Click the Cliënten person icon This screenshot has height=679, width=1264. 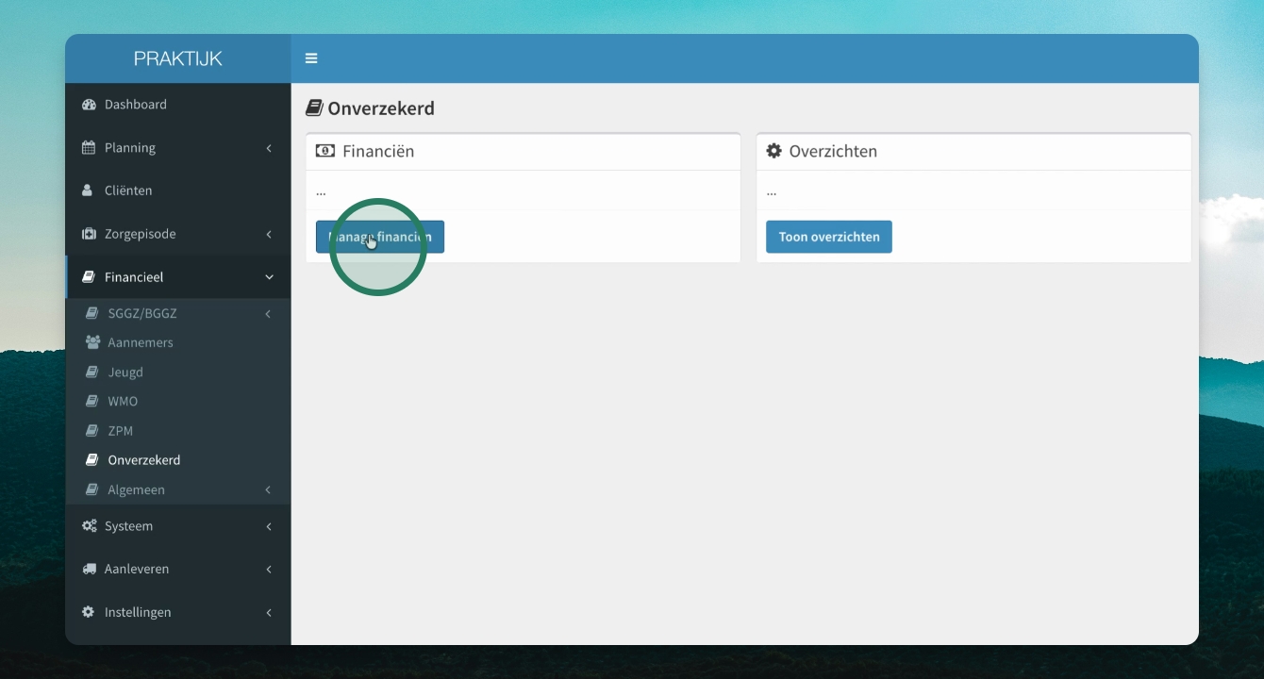point(89,190)
